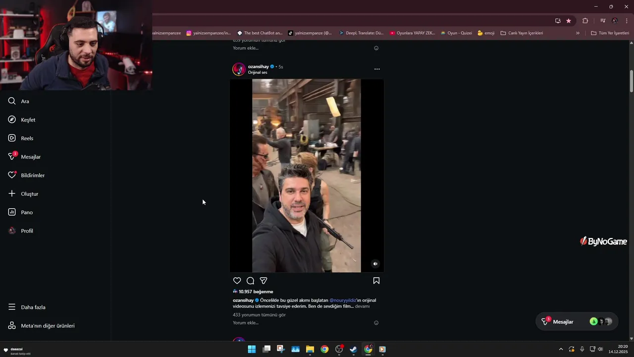Open Orijinal ses audio link
This screenshot has width=634, height=357.
point(258,72)
